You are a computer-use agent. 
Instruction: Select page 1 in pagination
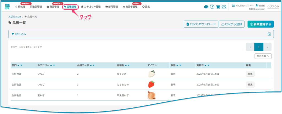[x=259, y=47]
